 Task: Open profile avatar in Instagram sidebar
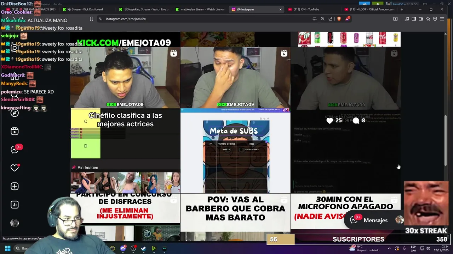(x=15, y=223)
